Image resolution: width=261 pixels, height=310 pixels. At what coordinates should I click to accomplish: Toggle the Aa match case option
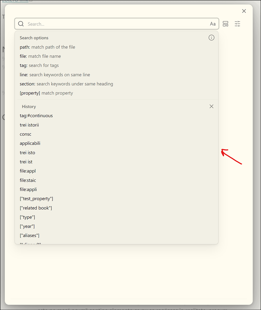tap(213, 24)
